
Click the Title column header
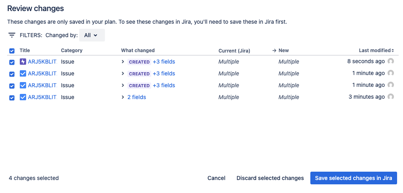[25, 51]
